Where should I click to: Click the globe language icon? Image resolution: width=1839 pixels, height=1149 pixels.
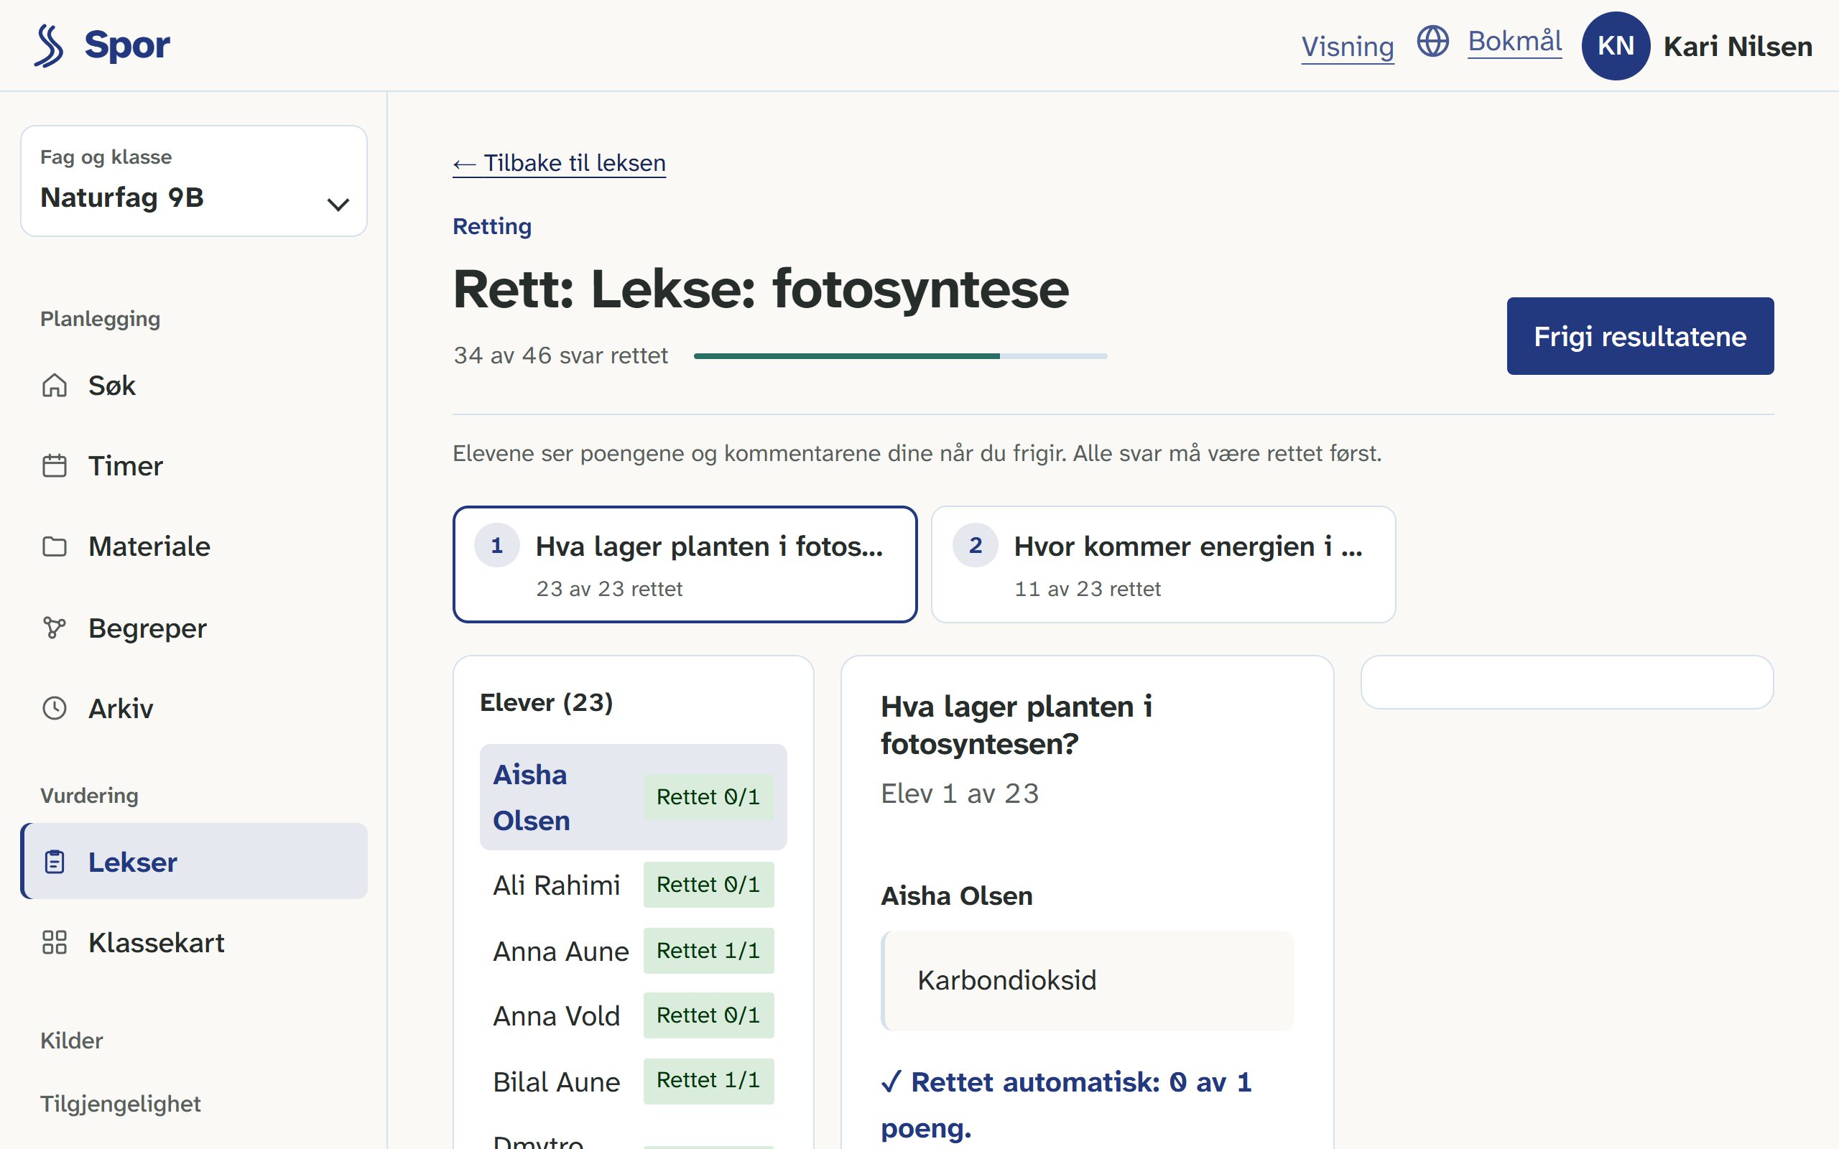tap(1433, 41)
